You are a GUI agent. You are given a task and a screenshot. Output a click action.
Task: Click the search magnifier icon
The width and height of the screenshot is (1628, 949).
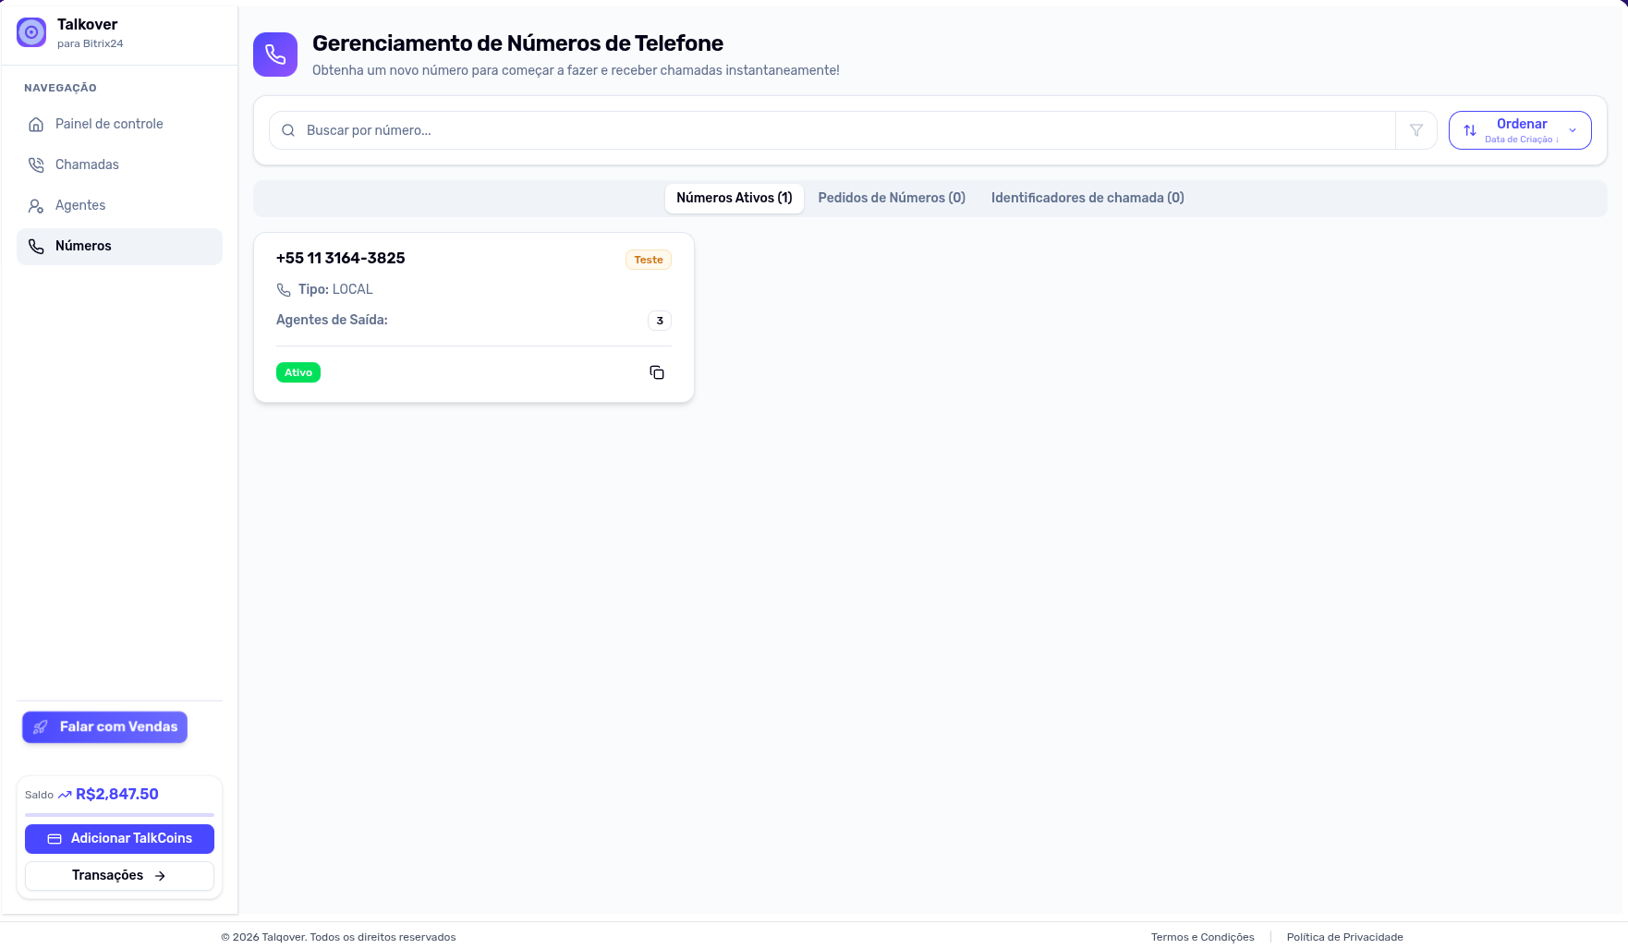pyautogui.click(x=288, y=130)
